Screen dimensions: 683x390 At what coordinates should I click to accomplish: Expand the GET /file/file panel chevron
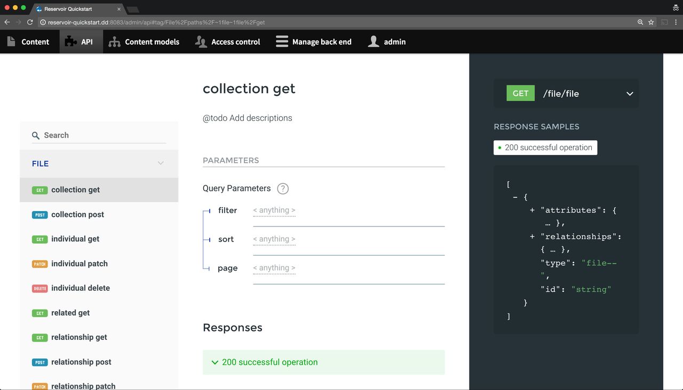[x=629, y=93]
